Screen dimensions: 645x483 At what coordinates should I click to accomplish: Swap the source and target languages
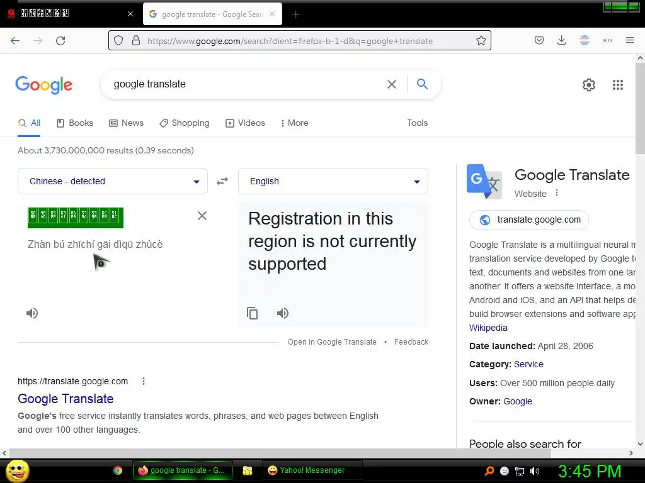pyautogui.click(x=222, y=181)
